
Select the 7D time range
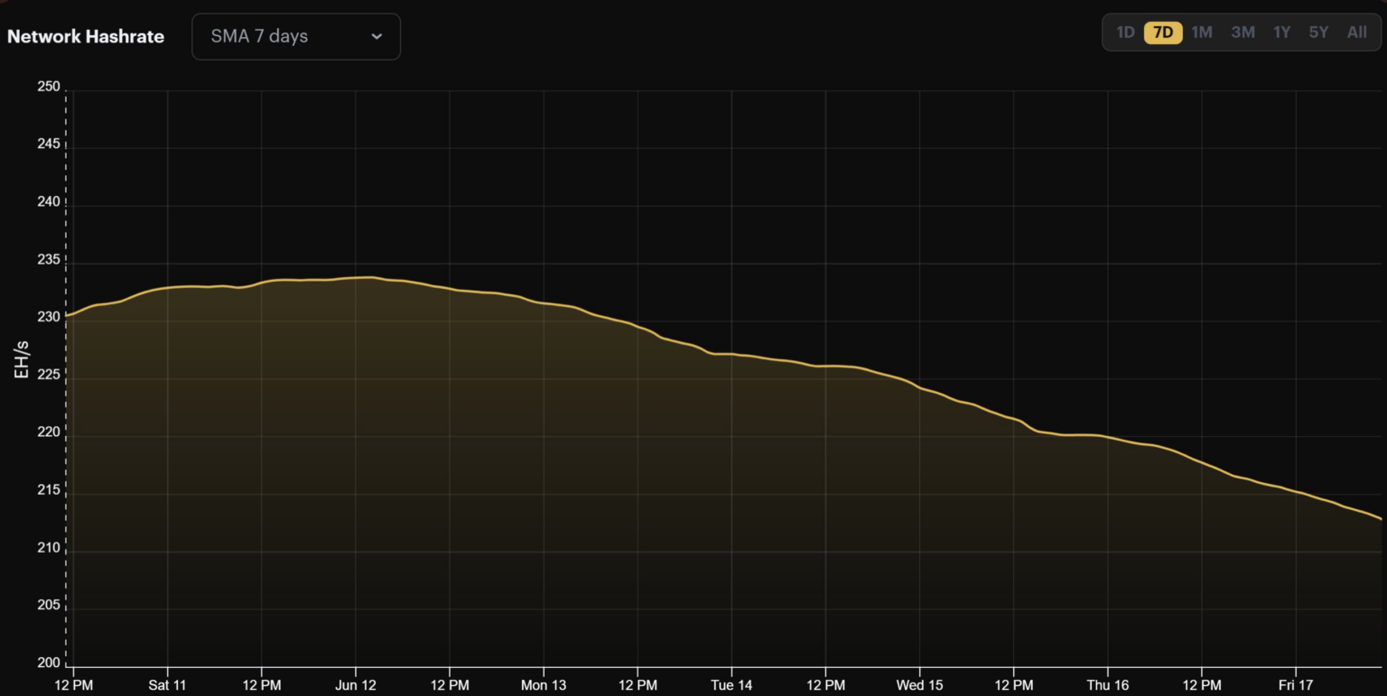tap(1163, 32)
